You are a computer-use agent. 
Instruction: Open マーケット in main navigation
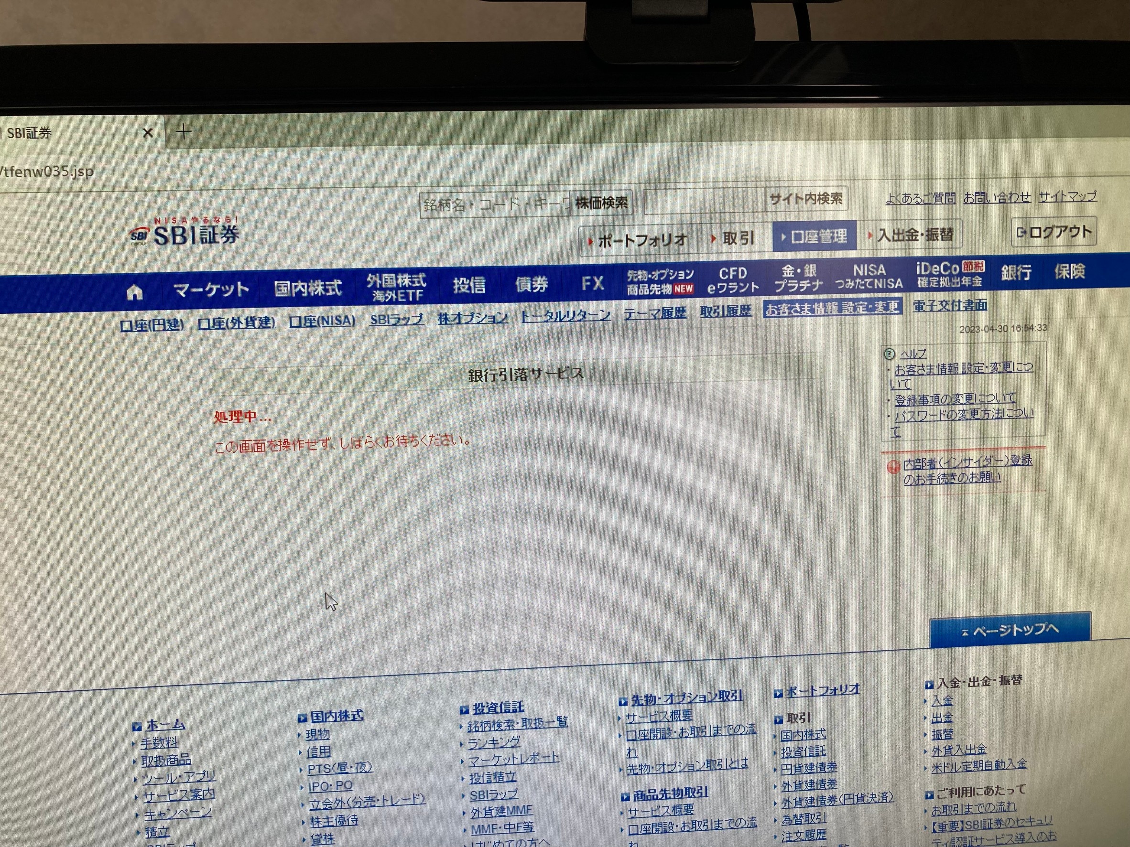point(211,290)
